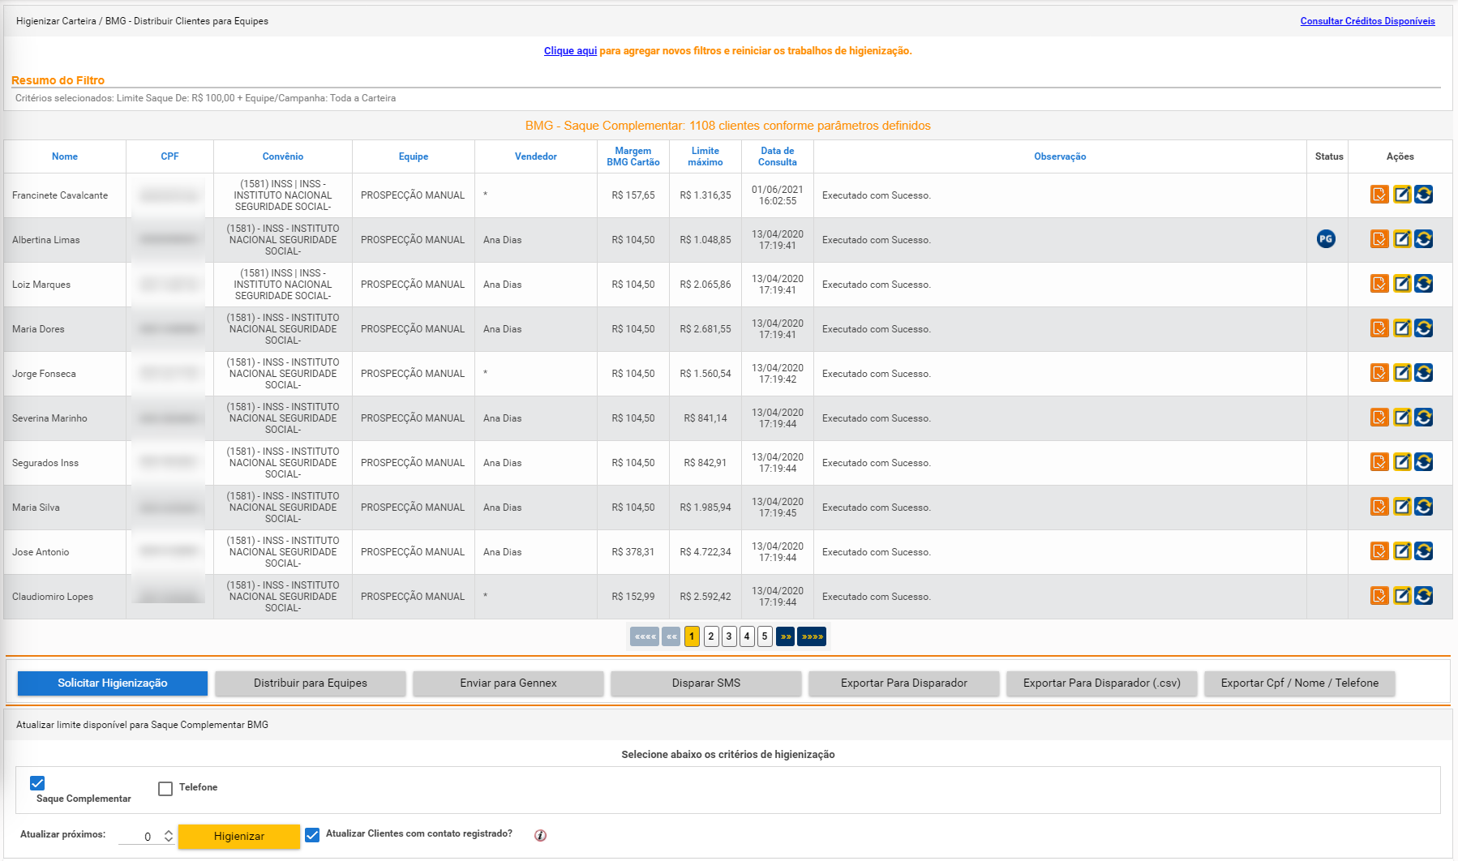The height and width of the screenshot is (861, 1458).
Task: Sort table by the Vendedor column header
Action: (536, 156)
